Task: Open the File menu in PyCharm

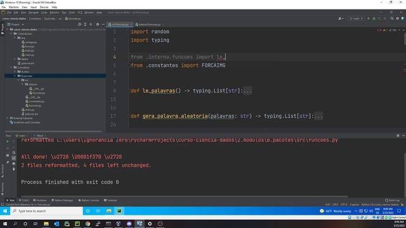Action: point(10,13)
